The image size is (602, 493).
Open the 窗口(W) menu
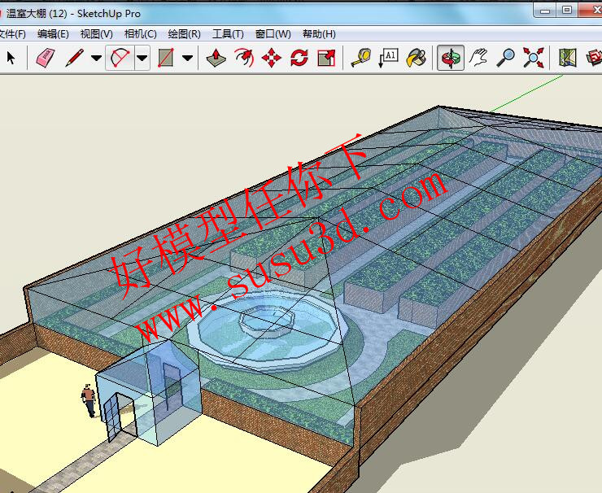[273, 34]
